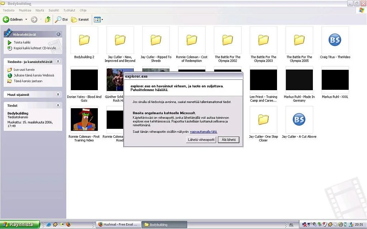Select the Craig Titus - TheVideo icon
This screenshot has width=367, height=229.
[335, 40]
